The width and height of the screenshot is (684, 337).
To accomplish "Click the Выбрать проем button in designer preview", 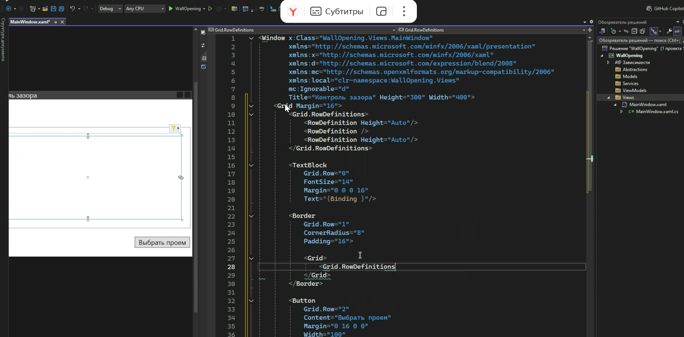I will tap(162, 243).
